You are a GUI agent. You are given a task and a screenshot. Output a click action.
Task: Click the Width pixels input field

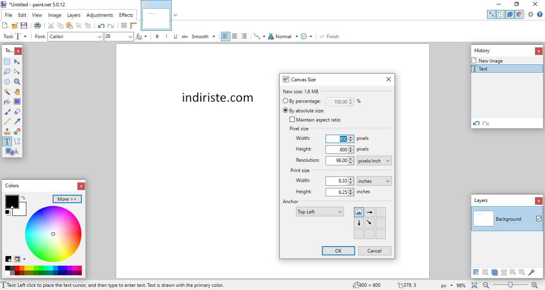[x=337, y=139]
